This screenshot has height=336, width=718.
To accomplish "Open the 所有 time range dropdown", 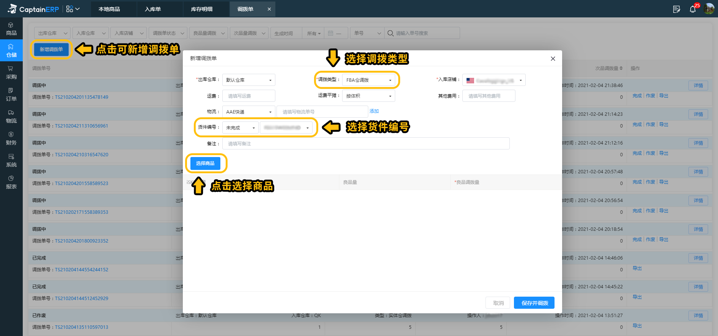I will [313, 33].
